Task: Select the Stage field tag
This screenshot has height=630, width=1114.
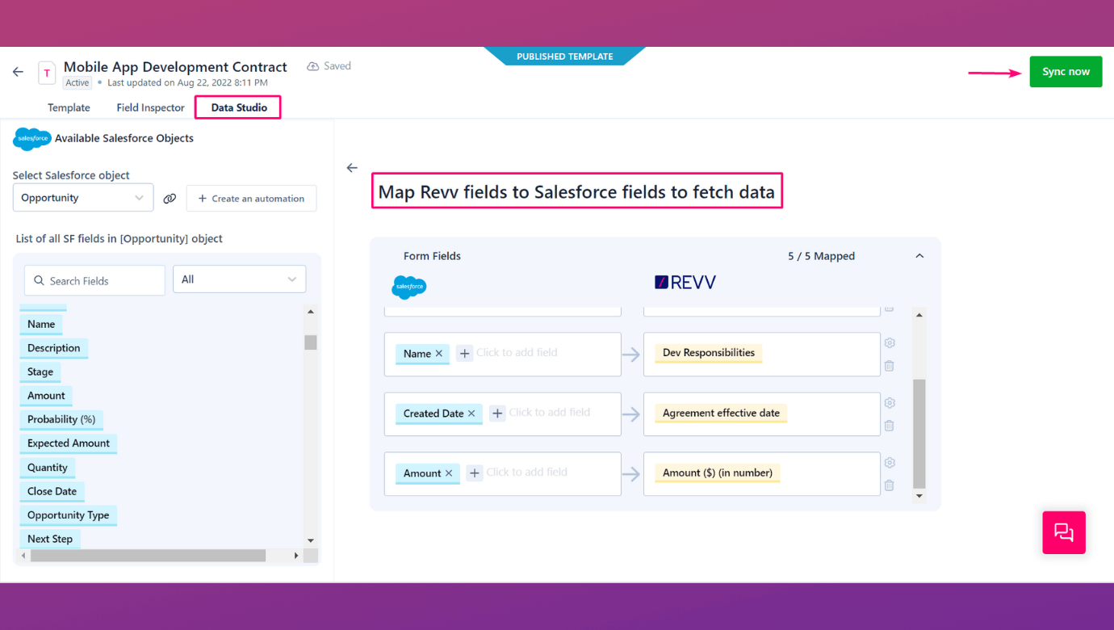Action: click(x=40, y=372)
